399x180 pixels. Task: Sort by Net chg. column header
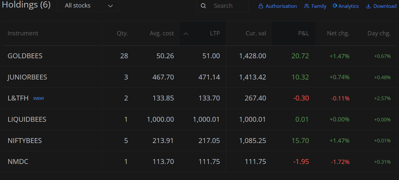[338, 33]
